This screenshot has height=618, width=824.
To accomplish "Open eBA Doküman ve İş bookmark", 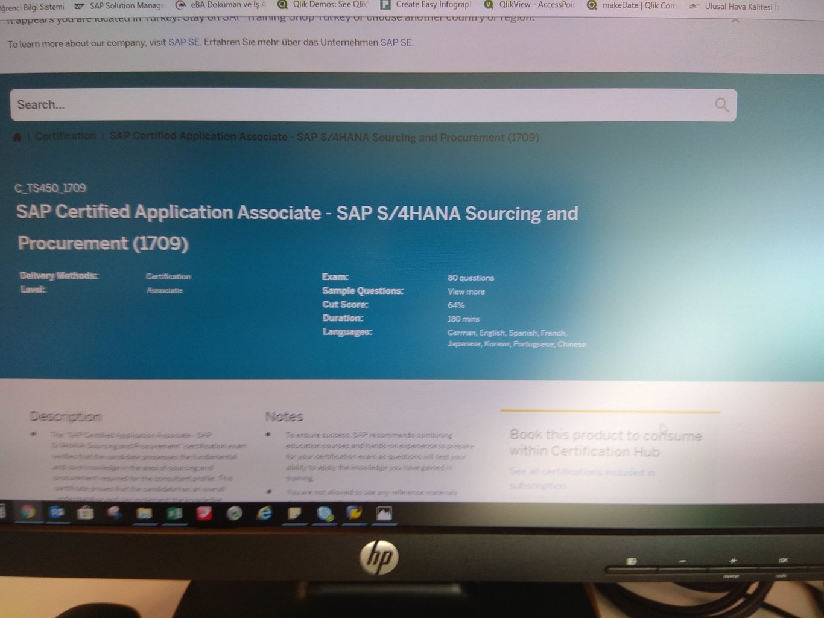I will point(220,5).
